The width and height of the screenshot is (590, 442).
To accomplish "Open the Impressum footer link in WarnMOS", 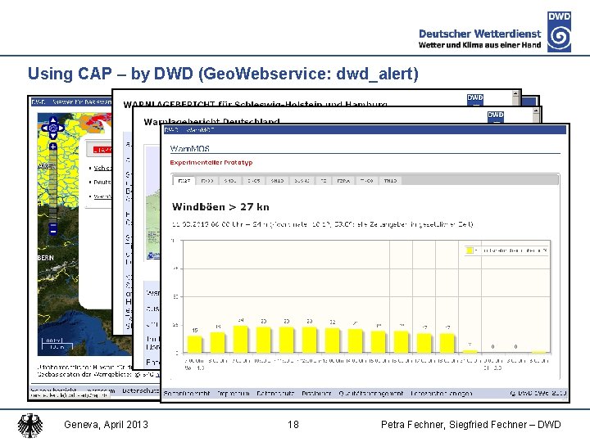I will [x=234, y=394].
